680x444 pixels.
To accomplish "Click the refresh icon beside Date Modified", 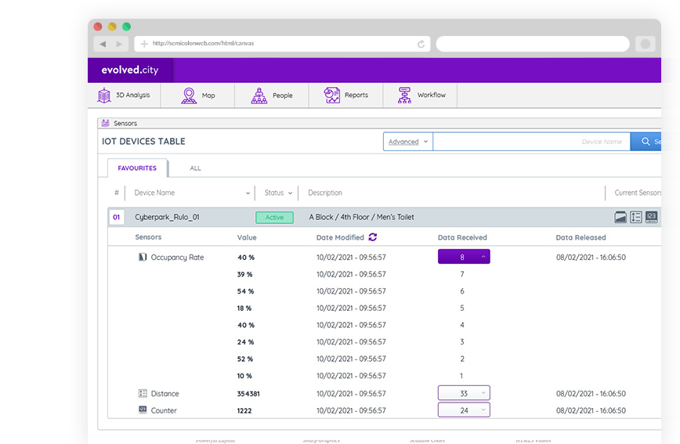I will [x=373, y=236].
